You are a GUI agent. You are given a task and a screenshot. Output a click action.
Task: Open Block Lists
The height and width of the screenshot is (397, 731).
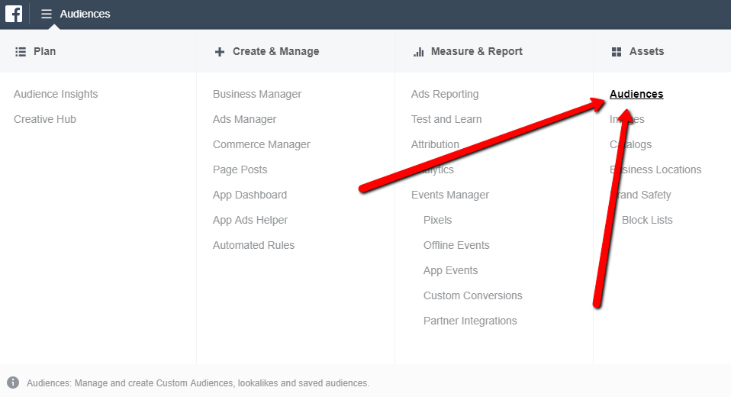[647, 220]
